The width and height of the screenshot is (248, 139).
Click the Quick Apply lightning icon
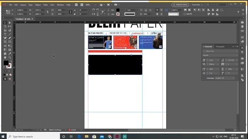point(238,12)
